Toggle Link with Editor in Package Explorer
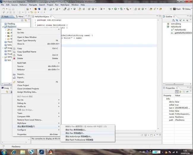 tap(26, 20)
